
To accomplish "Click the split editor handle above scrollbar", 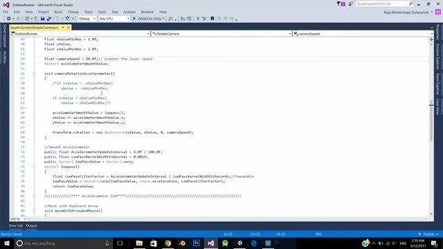I will click(431, 39).
